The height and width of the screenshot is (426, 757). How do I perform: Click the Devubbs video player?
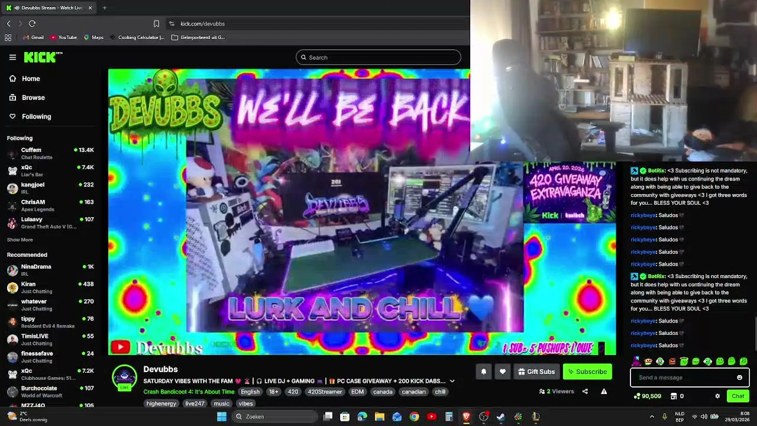(362, 212)
